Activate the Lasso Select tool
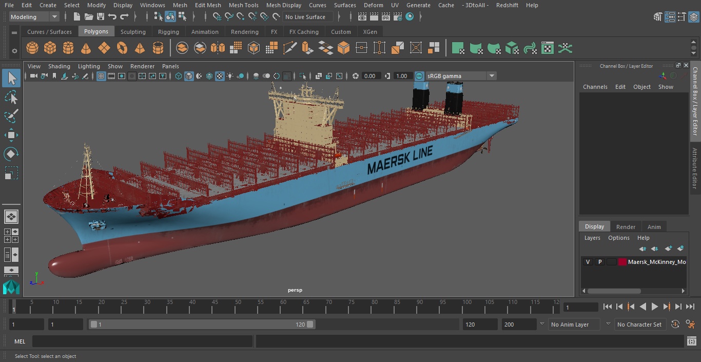Screen dimensions: 701x362 click(11, 97)
